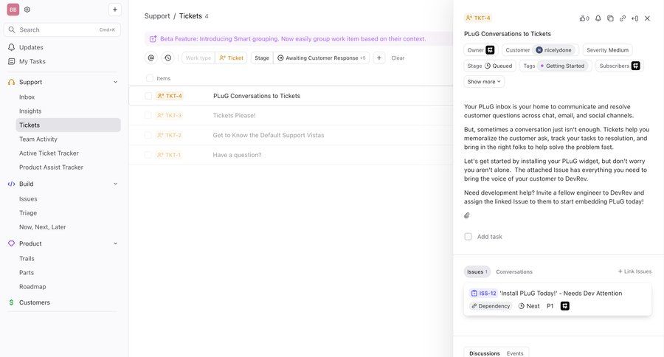Change the ticket Owner field
The height and width of the screenshot is (357, 664).
[x=481, y=50]
